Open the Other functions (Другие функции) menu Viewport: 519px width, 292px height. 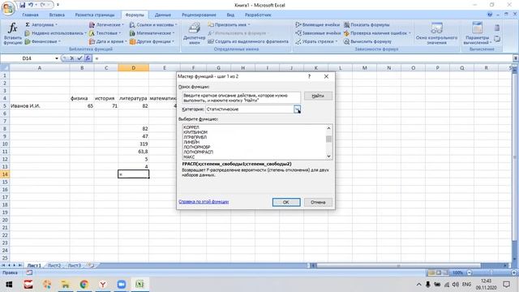(152, 41)
